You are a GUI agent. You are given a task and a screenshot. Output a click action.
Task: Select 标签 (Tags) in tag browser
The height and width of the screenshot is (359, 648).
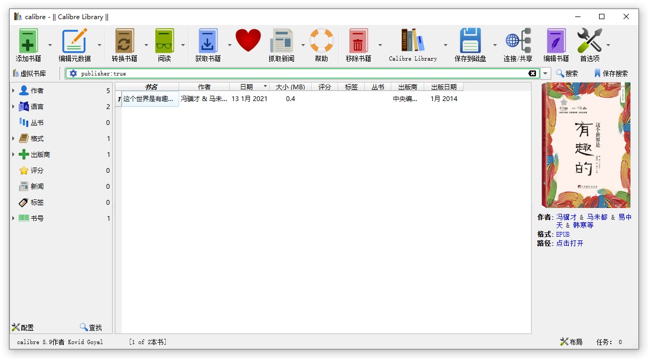click(61, 203)
